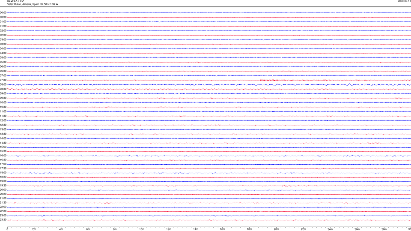The width and height of the screenshot is (411, 231).
Task: Click the 11:00 time label
Action: coord(3,112)
